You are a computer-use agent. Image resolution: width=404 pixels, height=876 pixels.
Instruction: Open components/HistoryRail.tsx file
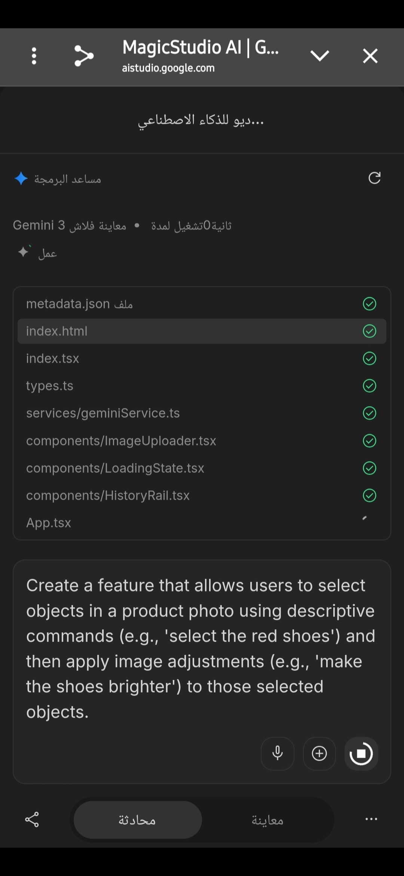(108, 496)
